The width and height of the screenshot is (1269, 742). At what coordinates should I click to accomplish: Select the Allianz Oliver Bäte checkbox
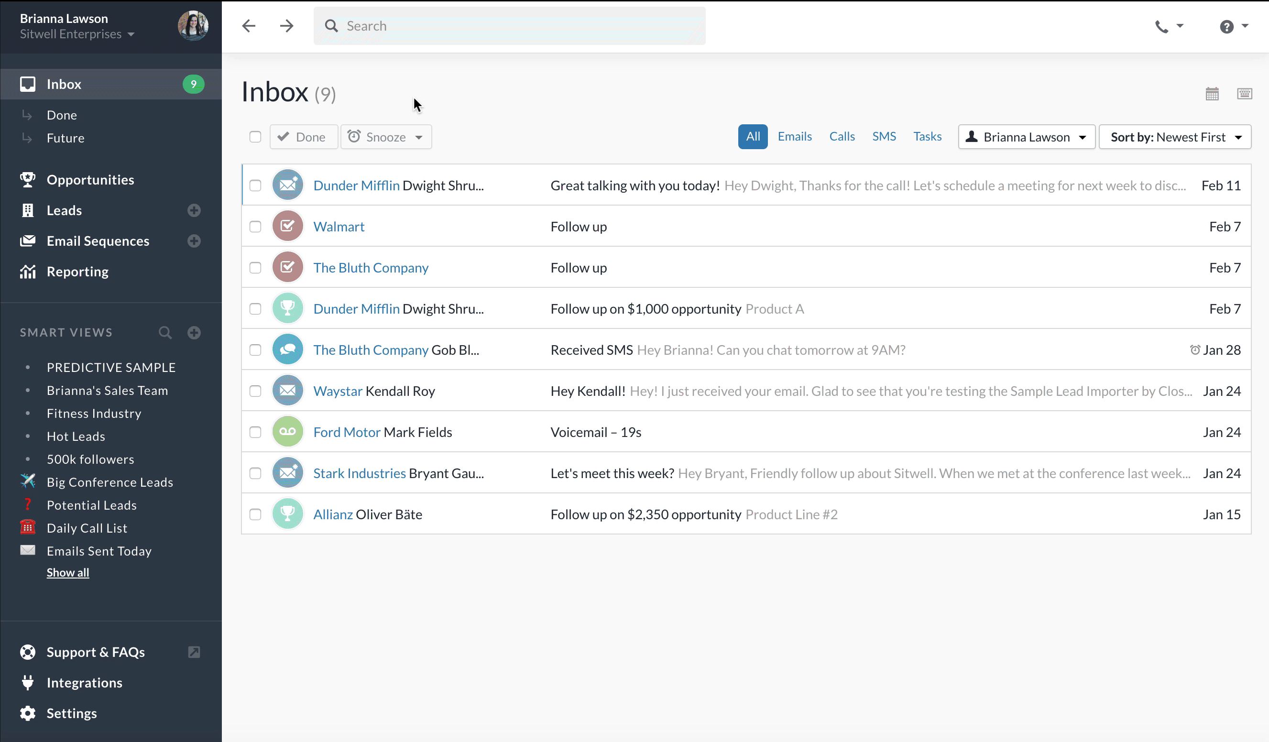(x=255, y=514)
